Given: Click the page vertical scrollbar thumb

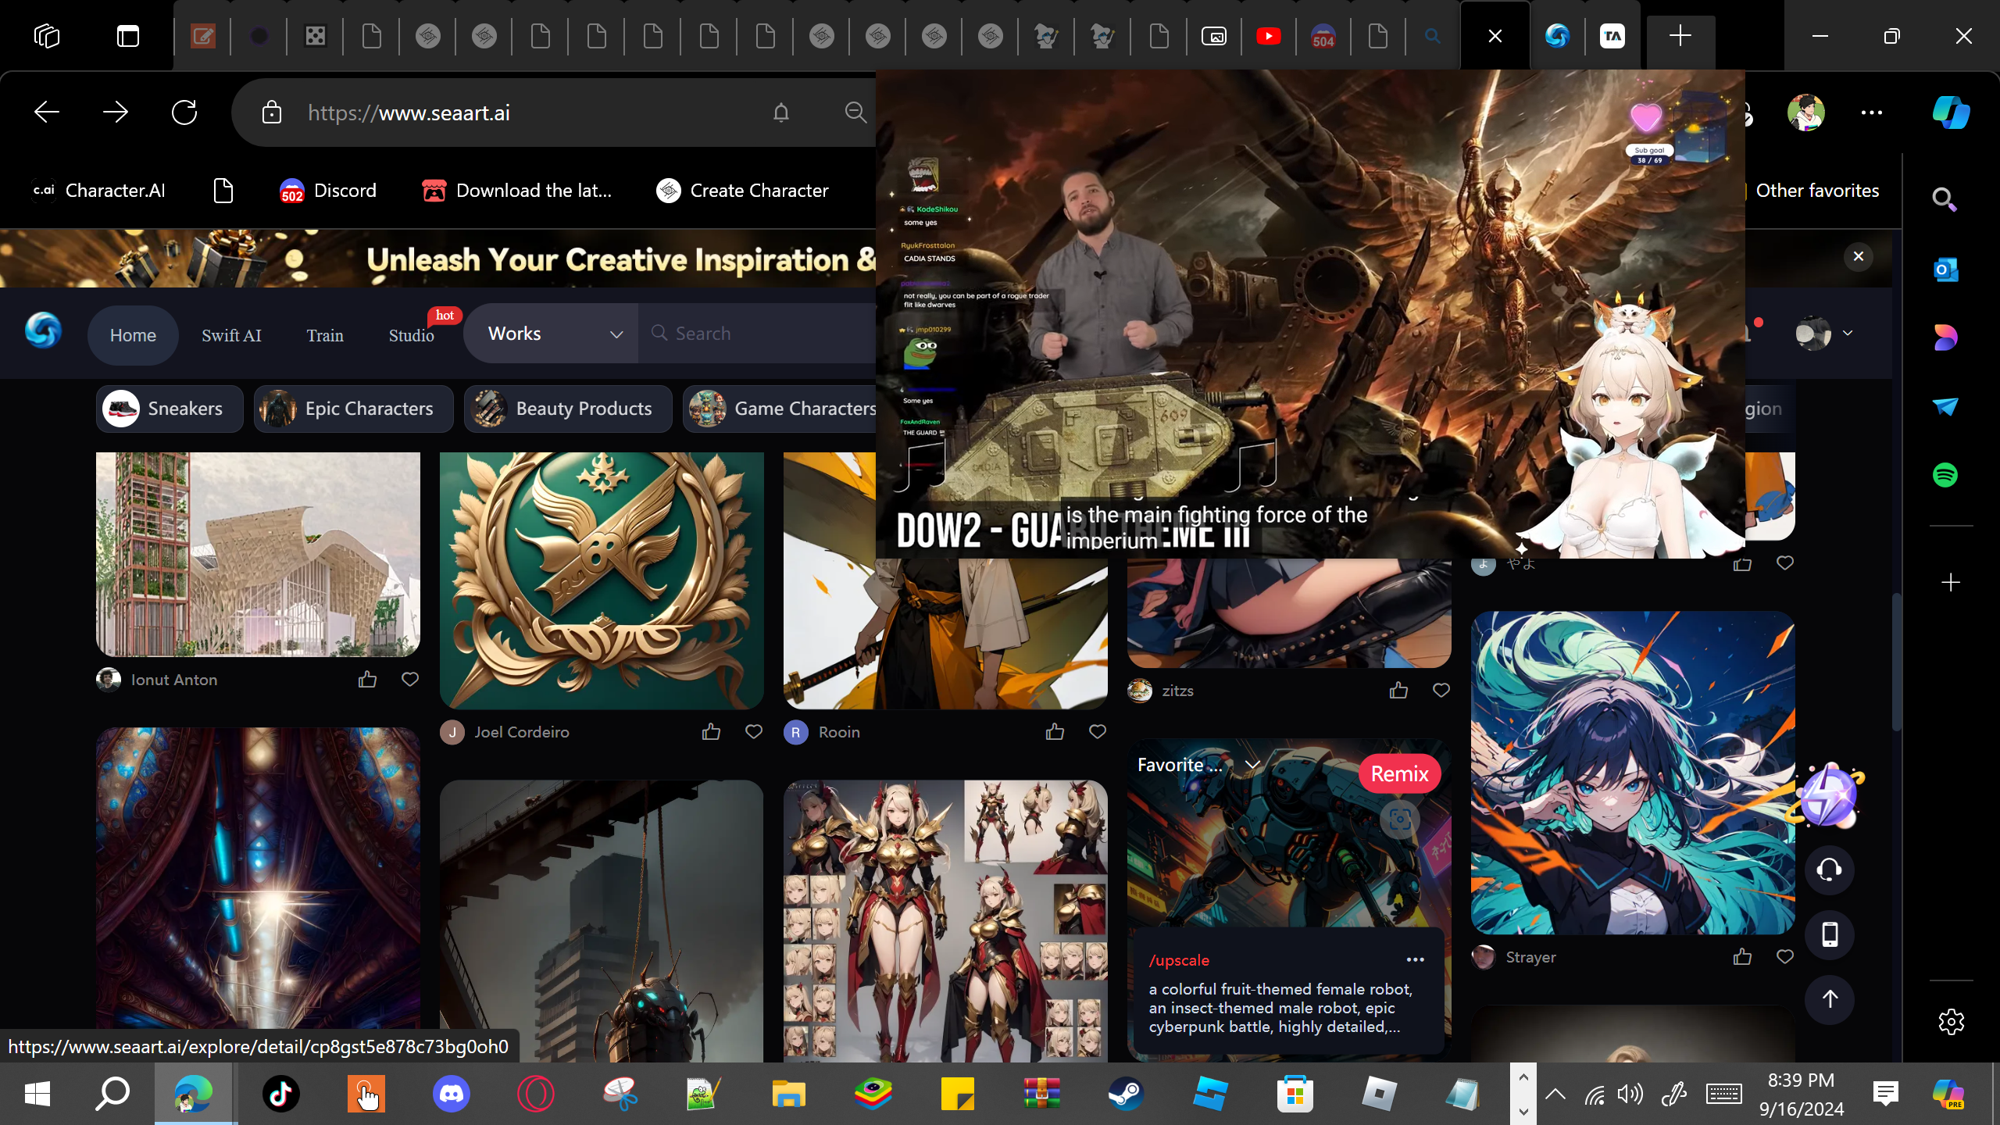Looking at the screenshot, I should [1896, 662].
